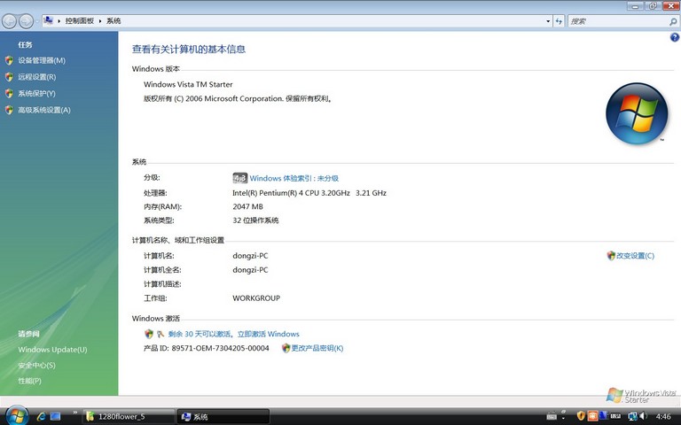Screen dimensions: 681x425
Task: Close the System window
Action: 670,6
